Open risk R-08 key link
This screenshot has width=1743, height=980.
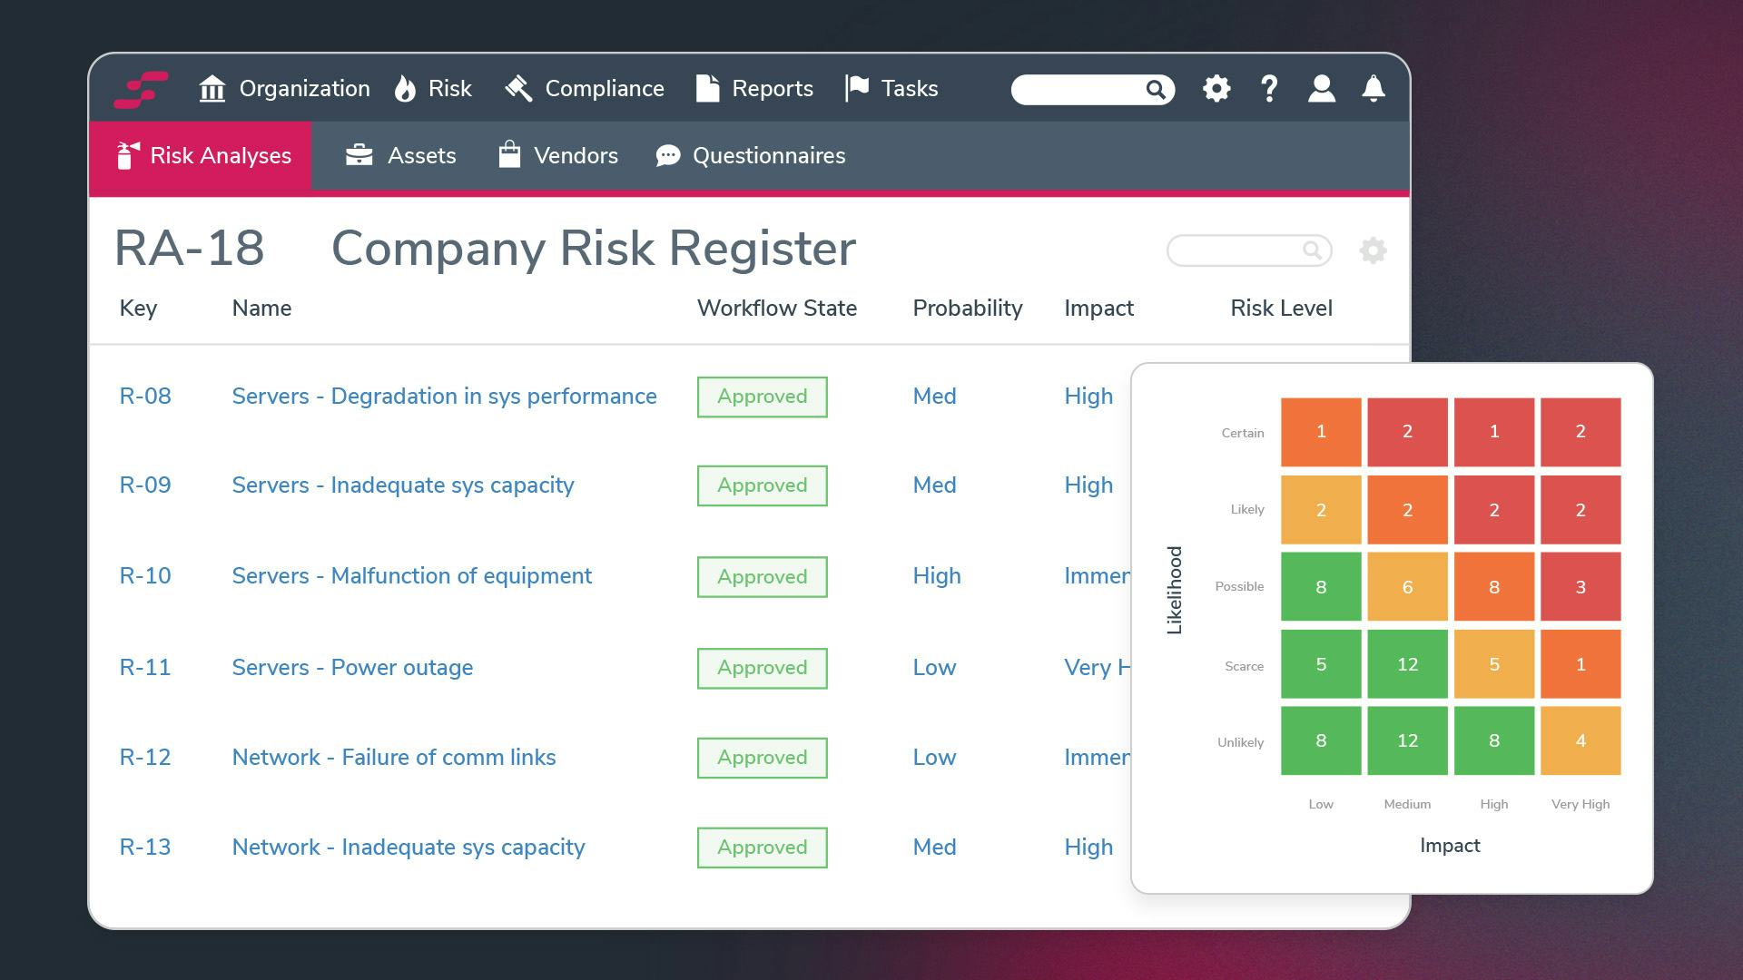[145, 397]
